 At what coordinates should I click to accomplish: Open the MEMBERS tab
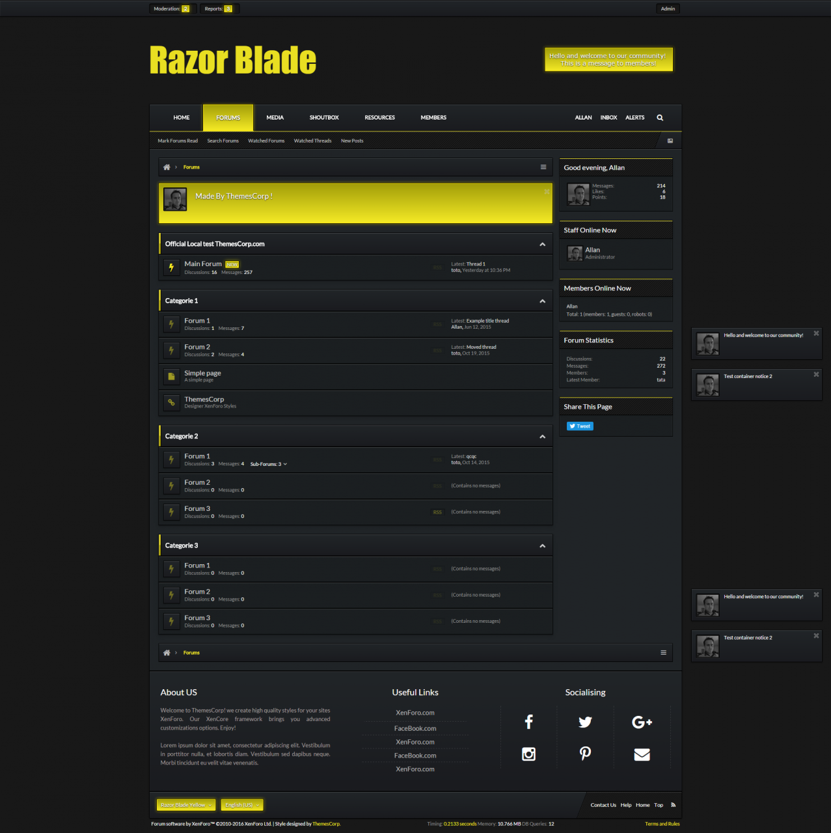click(x=433, y=118)
